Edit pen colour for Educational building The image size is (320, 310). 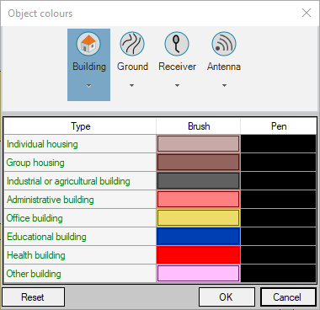click(x=279, y=237)
